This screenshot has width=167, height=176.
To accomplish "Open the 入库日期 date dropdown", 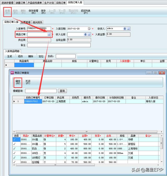I will coord(89,29).
